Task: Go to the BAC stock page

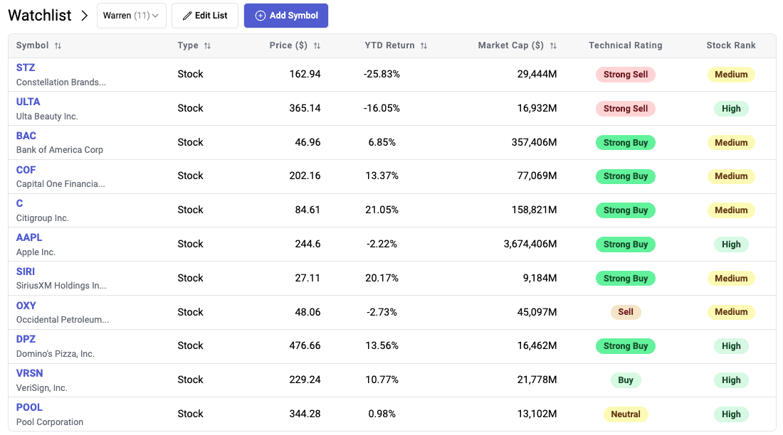Action: click(26, 136)
